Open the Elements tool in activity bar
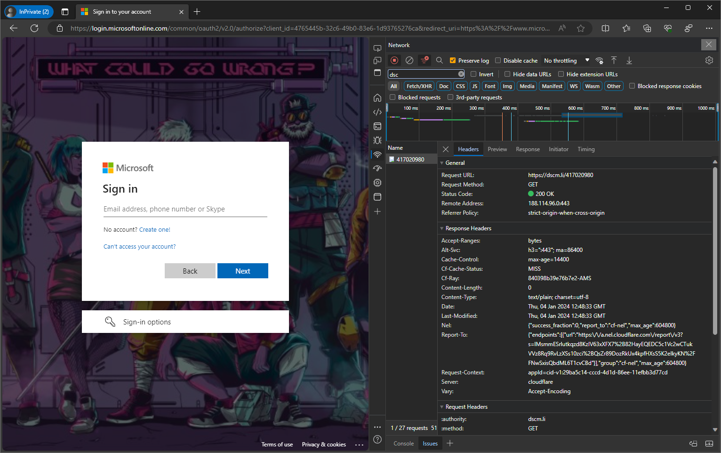This screenshot has height=453, width=721. 377,112
